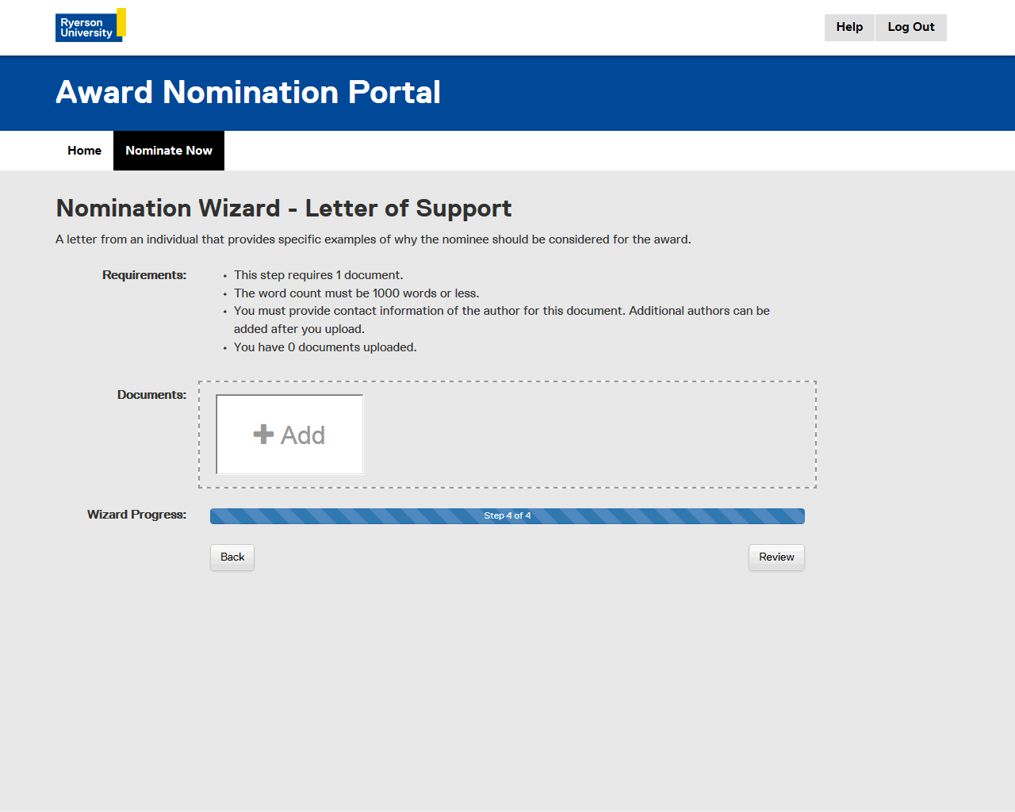Click 'You have 0 documents uploaded' text
This screenshot has width=1015, height=812.
click(325, 347)
